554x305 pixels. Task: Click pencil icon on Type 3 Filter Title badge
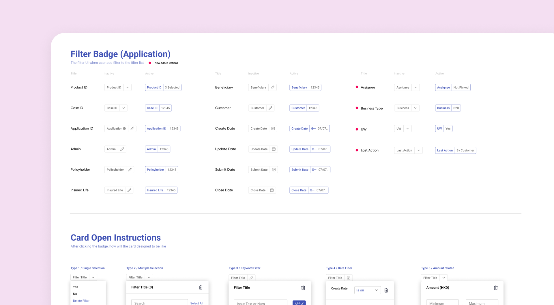[x=251, y=278]
